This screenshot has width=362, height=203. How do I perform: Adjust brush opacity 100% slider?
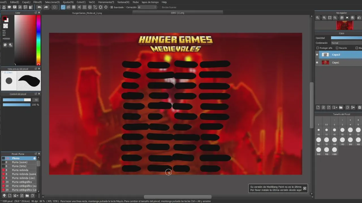coord(17,105)
